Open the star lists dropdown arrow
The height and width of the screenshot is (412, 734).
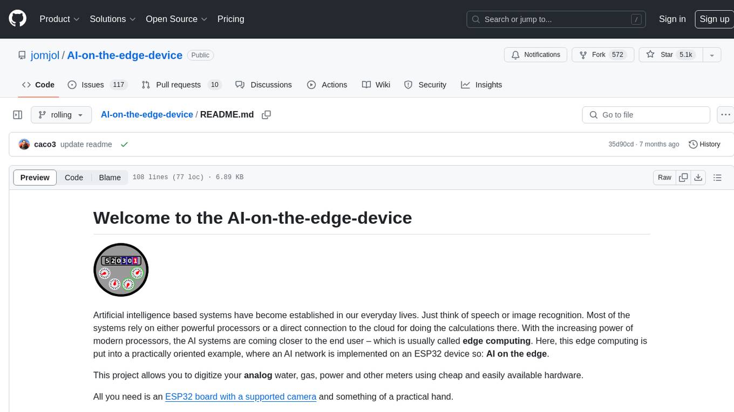[712, 55]
